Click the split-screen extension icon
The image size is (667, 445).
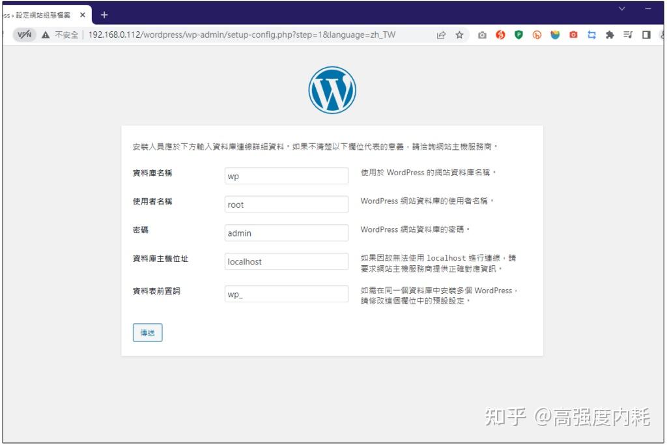[x=645, y=35]
